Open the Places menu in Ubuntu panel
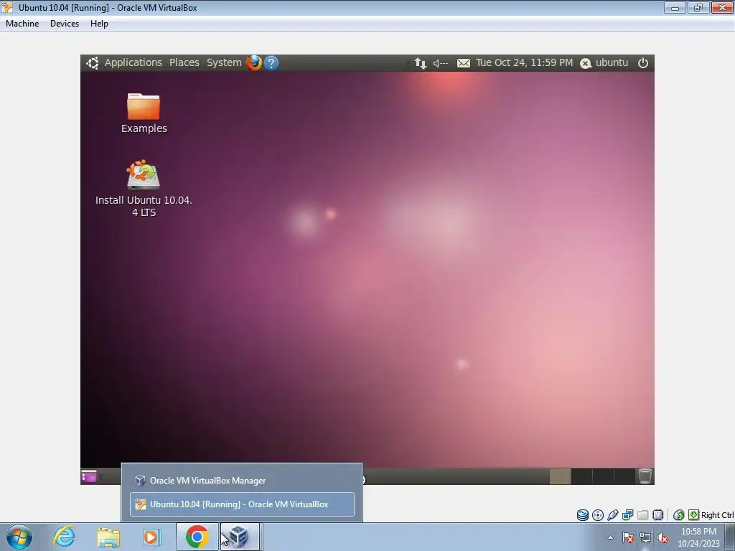 pyautogui.click(x=184, y=63)
